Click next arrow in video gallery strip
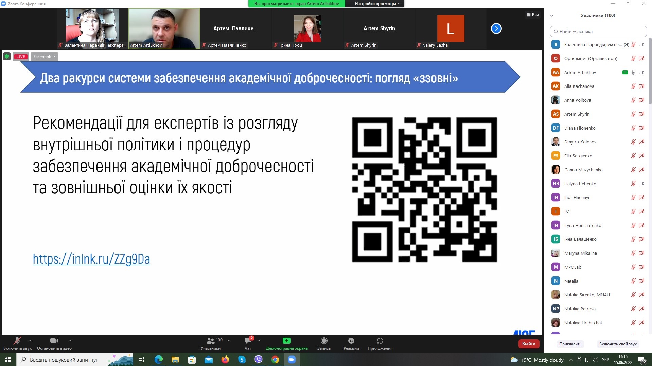652x366 pixels. pos(496,28)
